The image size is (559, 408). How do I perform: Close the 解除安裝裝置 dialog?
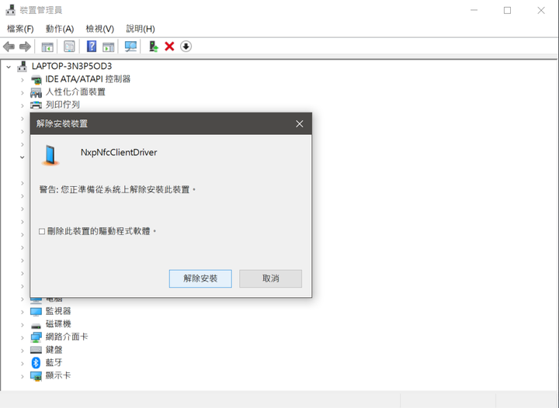pos(300,123)
